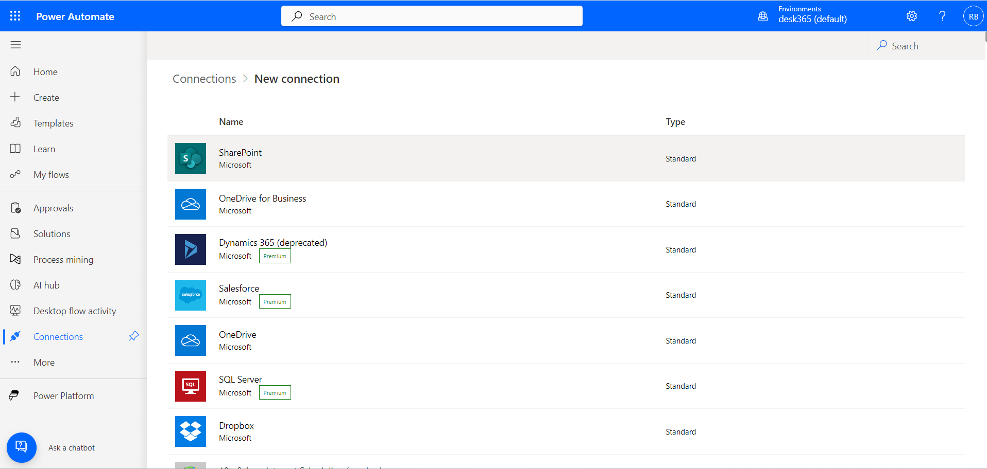This screenshot has width=987, height=469.
Task: Unpin Connections from the sidebar
Action: coord(133,336)
